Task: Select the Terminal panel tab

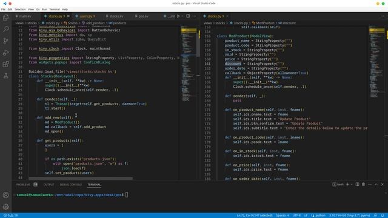Action: [x=94, y=184]
